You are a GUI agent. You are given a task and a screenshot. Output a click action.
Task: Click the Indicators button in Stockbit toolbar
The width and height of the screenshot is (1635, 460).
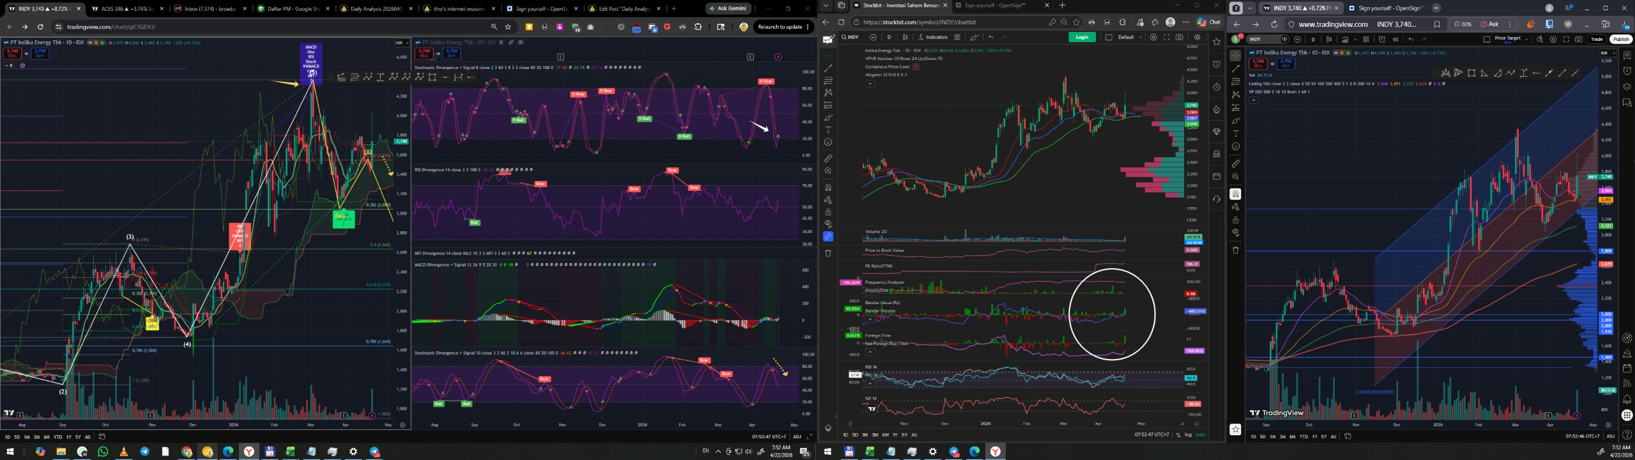(933, 37)
